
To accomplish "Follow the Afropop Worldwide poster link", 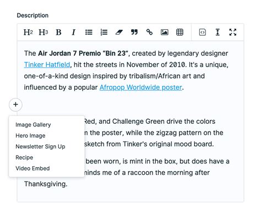I will point(141,87).
